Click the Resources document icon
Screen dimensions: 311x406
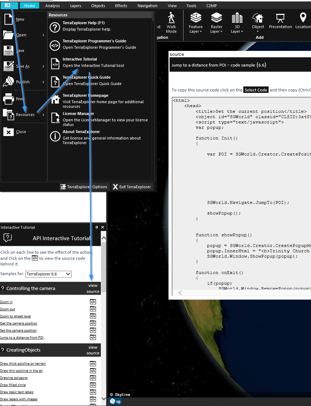pos(8,115)
